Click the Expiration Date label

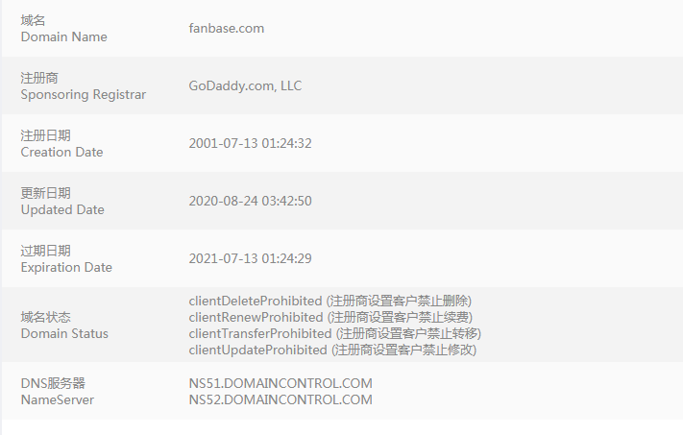tap(66, 267)
